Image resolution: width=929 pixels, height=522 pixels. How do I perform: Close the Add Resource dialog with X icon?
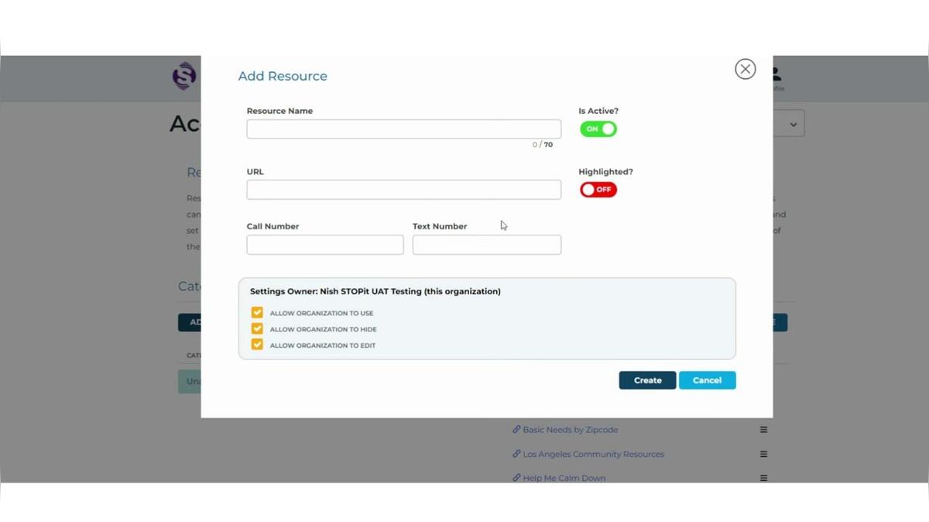point(745,69)
